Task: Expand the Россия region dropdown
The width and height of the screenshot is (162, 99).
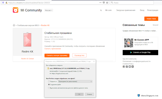Action: [x=49, y=10]
